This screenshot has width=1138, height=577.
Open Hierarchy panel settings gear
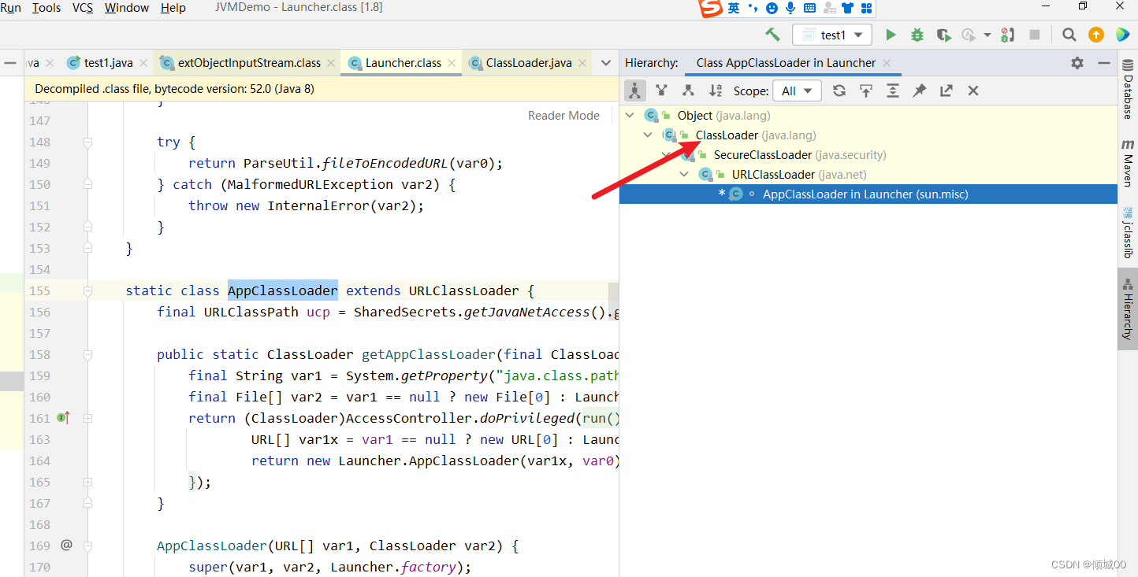click(x=1077, y=63)
